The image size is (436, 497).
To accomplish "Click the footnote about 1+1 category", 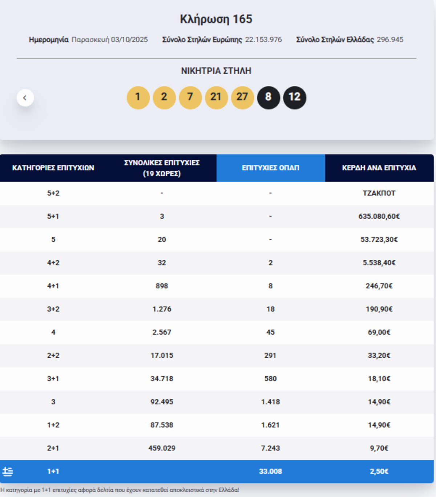I will pos(120,490).
